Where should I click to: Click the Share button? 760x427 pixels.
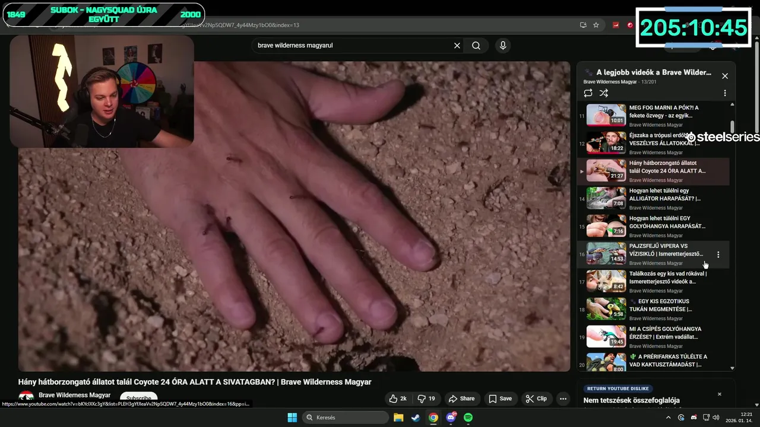[461, 399]
